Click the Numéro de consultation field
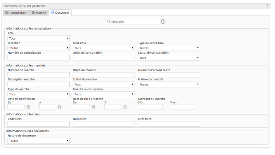275x155 pixels. [39, 58]
